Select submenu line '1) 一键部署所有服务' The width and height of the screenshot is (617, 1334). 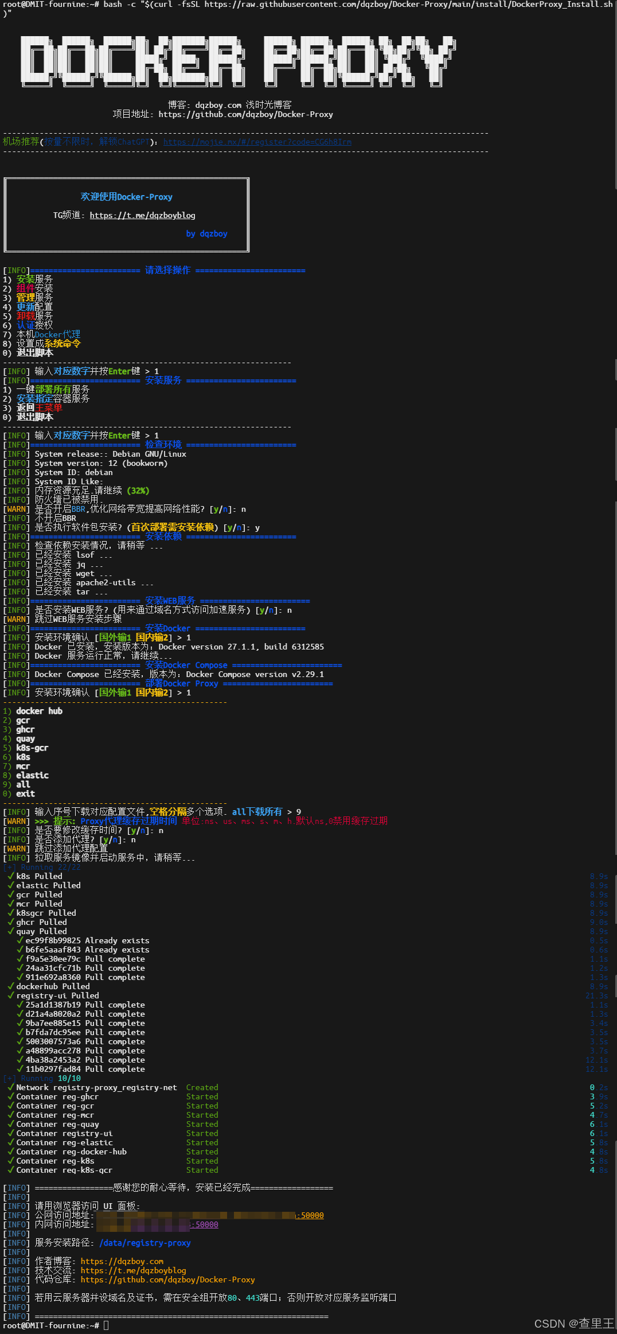pyautogui.click(x=46, y=390)
